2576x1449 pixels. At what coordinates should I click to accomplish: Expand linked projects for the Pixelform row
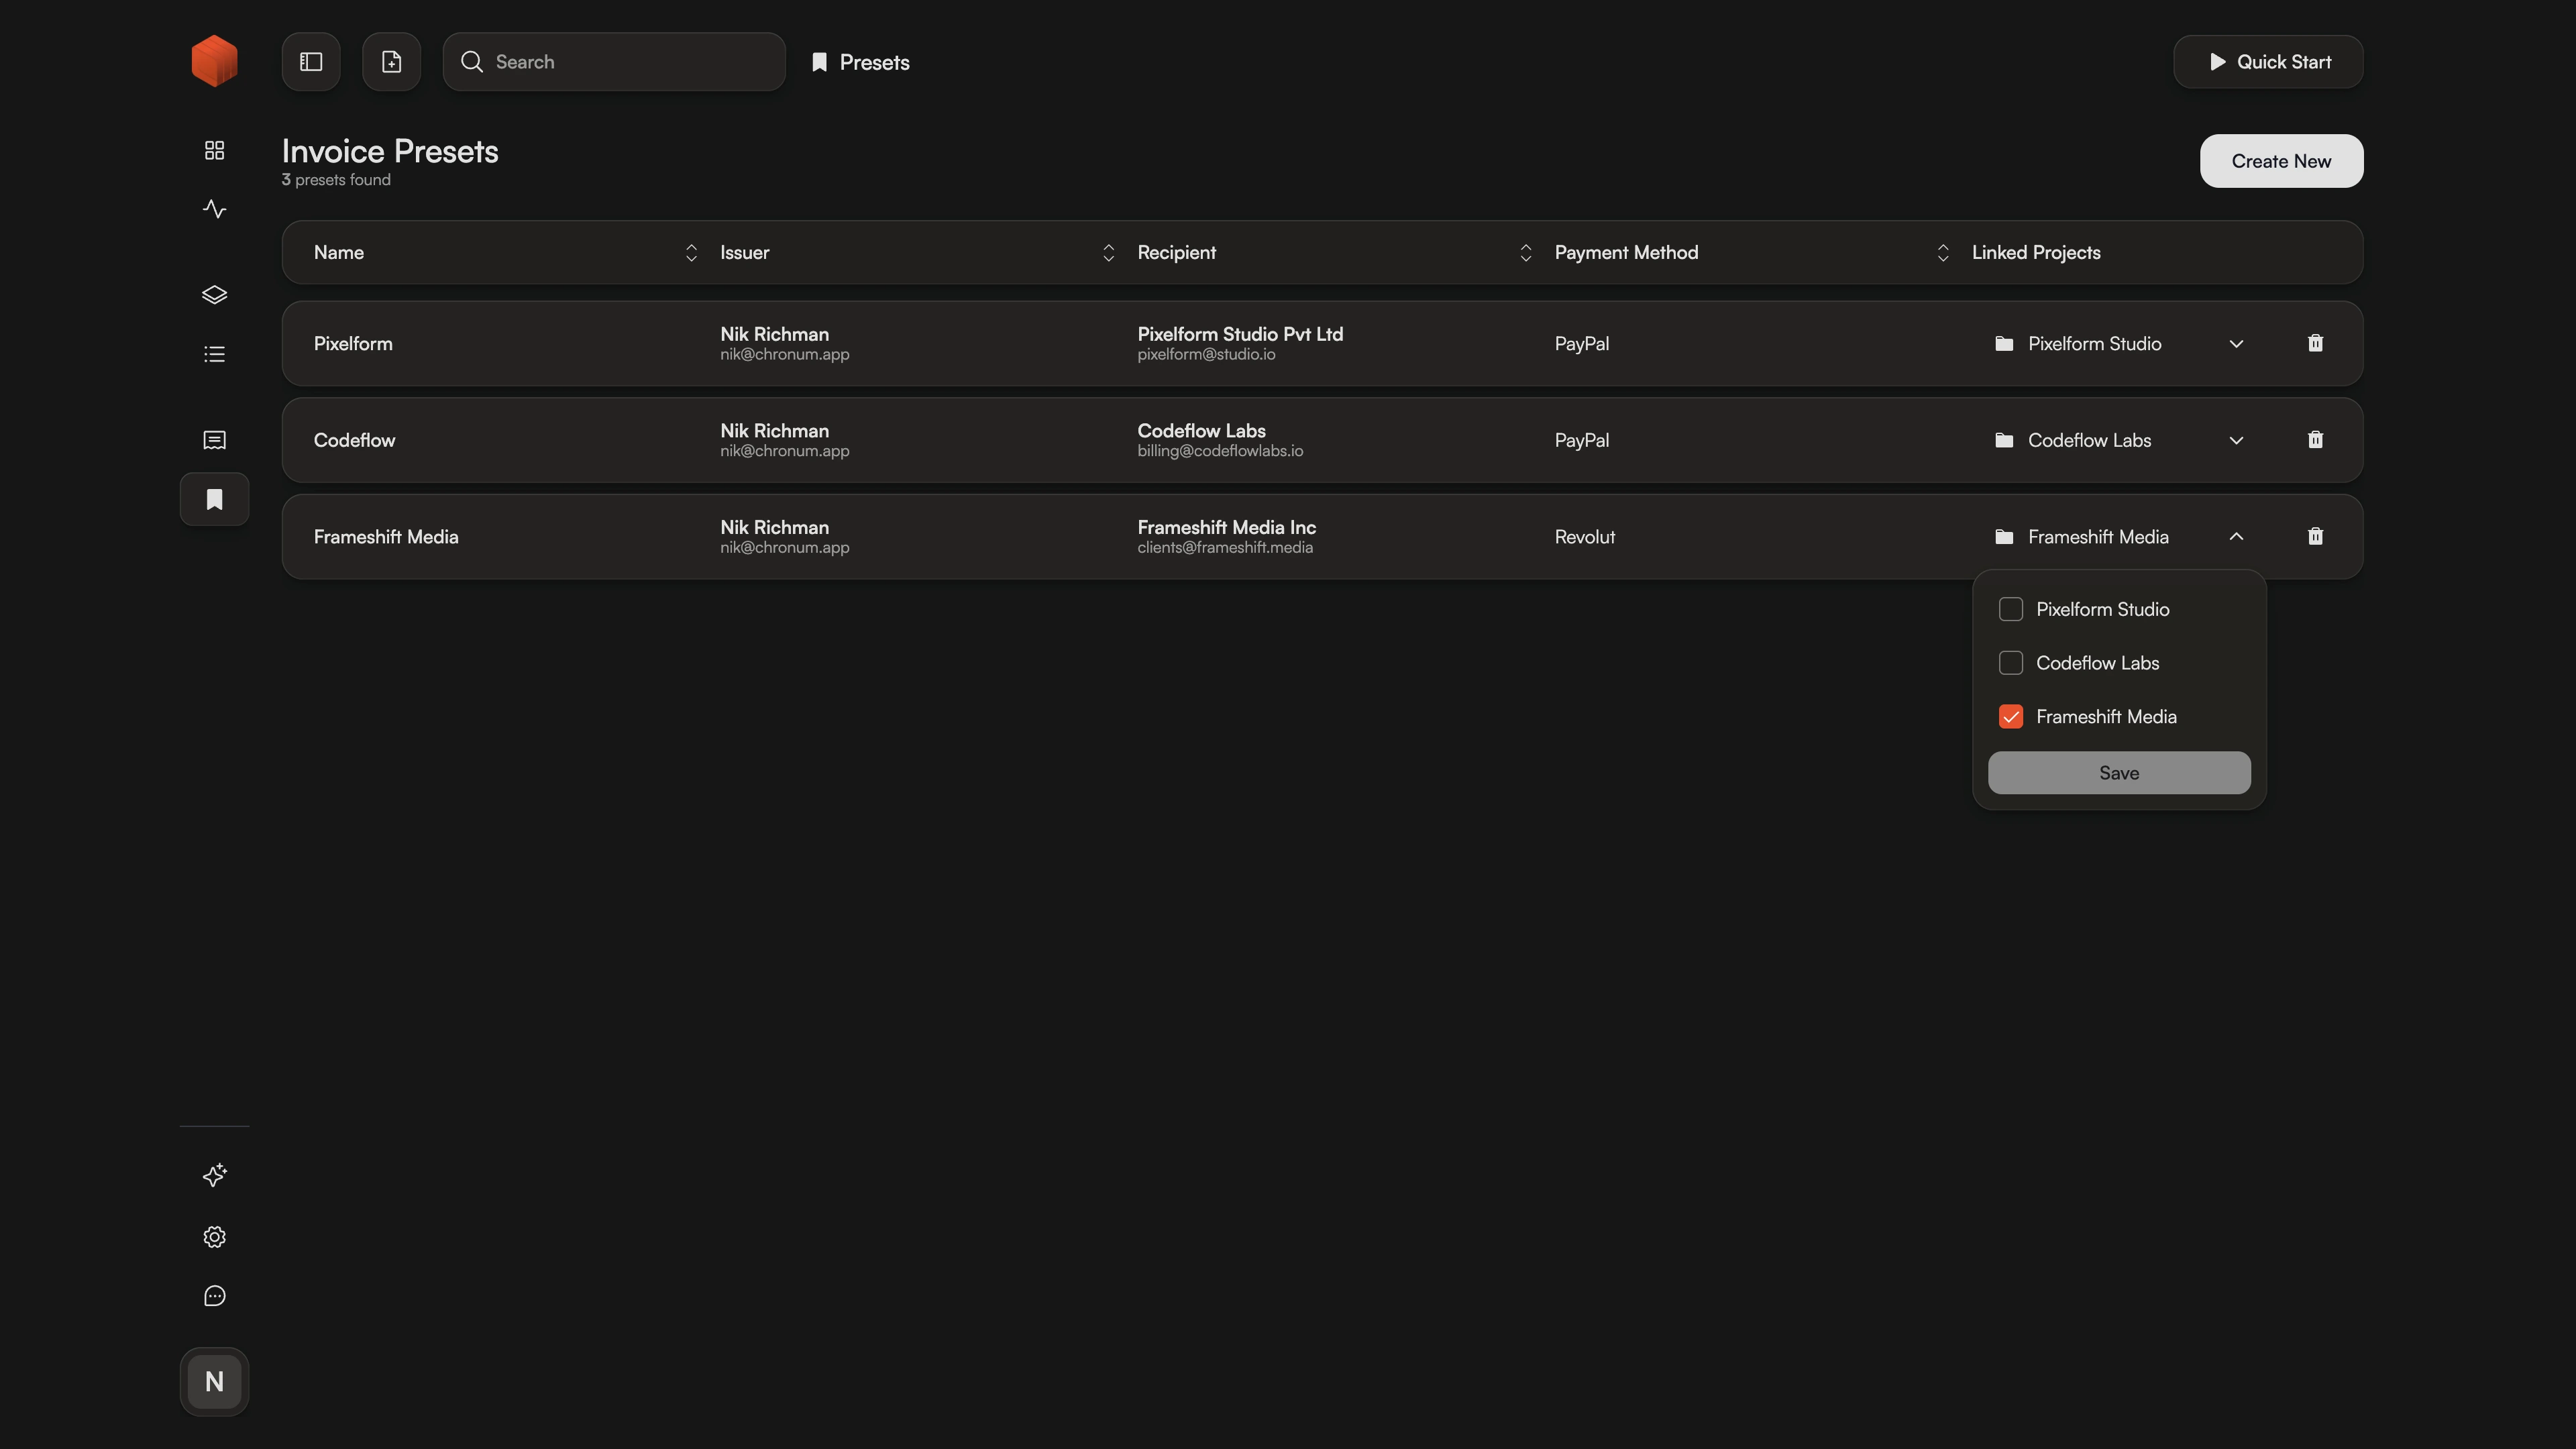[x=2237, y=343]
